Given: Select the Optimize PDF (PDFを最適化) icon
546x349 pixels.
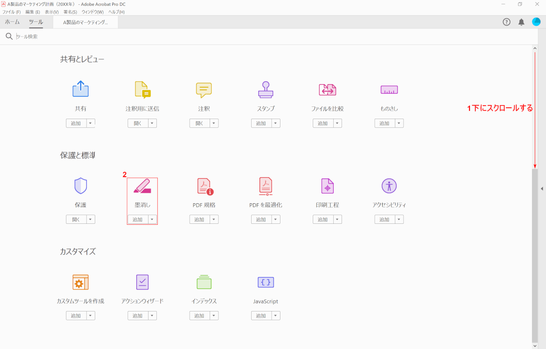Looking at the screenshot, I should [266, 186].
